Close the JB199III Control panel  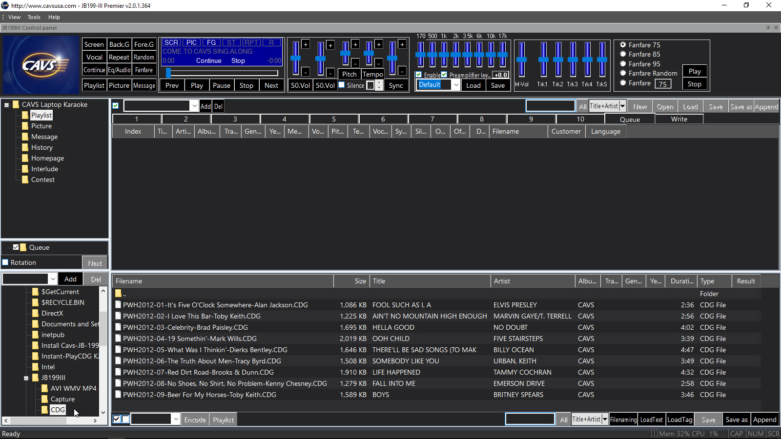coord(776,28)
